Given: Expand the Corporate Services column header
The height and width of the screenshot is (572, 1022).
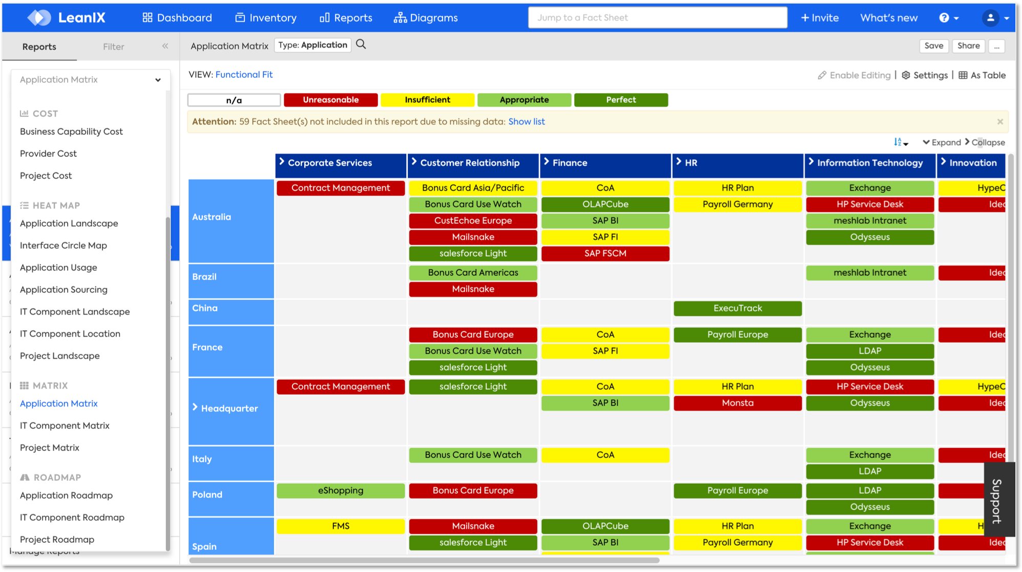Looking at the screenshot, I should coord(282,162).
